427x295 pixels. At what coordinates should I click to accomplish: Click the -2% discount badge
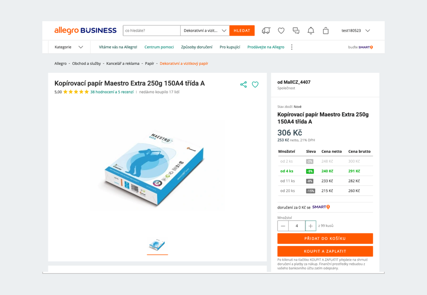coord(310,161)
